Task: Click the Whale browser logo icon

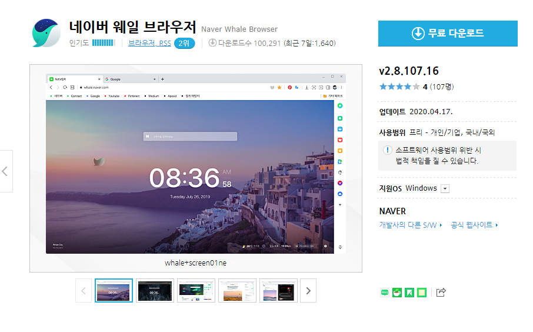Action: click(x=46, y=33)
